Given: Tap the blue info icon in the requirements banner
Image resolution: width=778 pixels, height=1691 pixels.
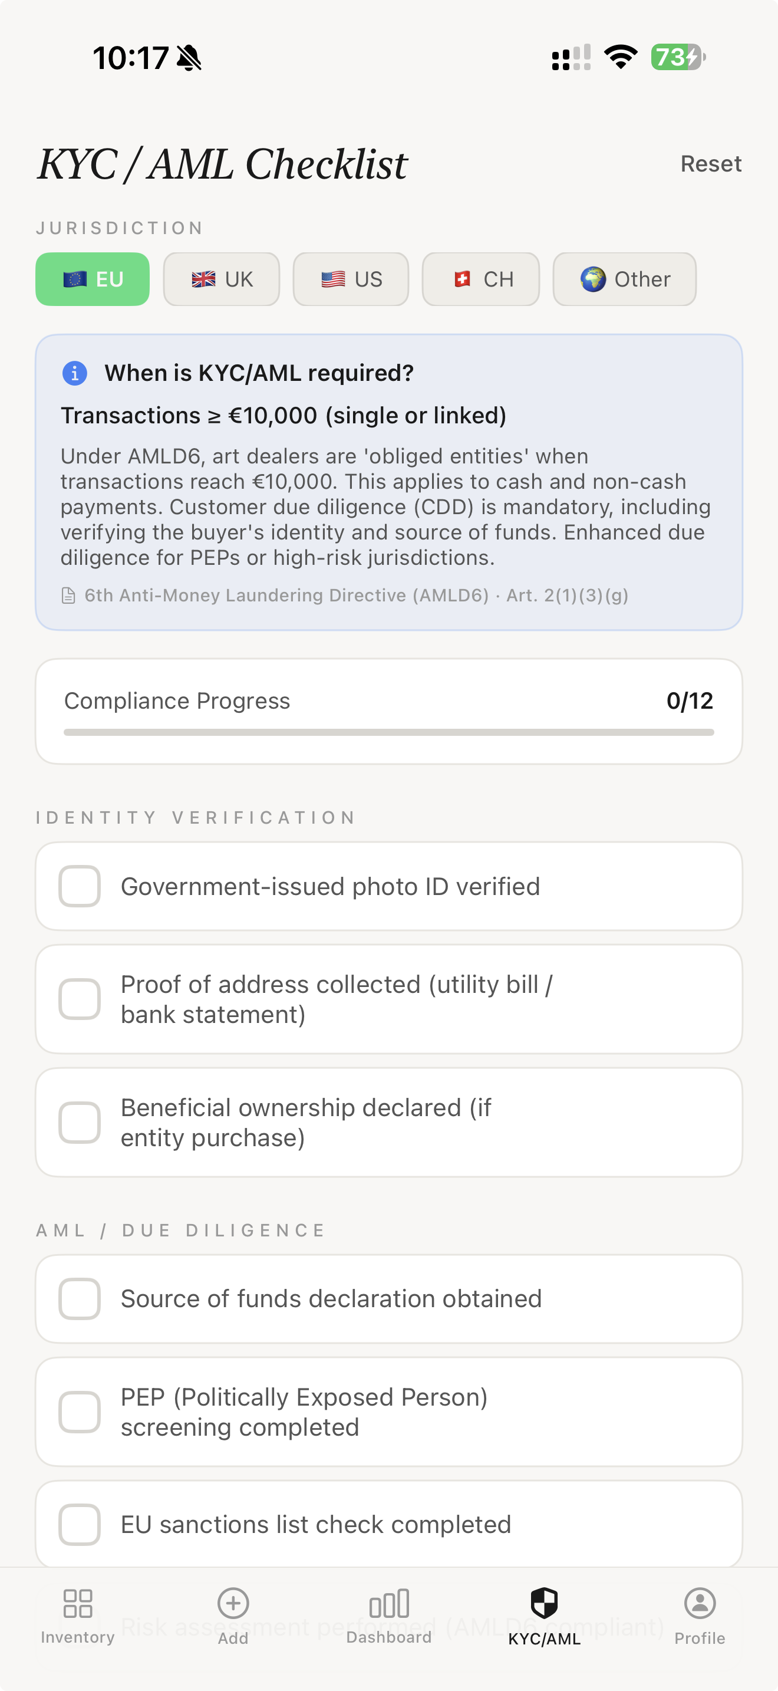Looking at the screenshot, I should click(x=75, y=373).
